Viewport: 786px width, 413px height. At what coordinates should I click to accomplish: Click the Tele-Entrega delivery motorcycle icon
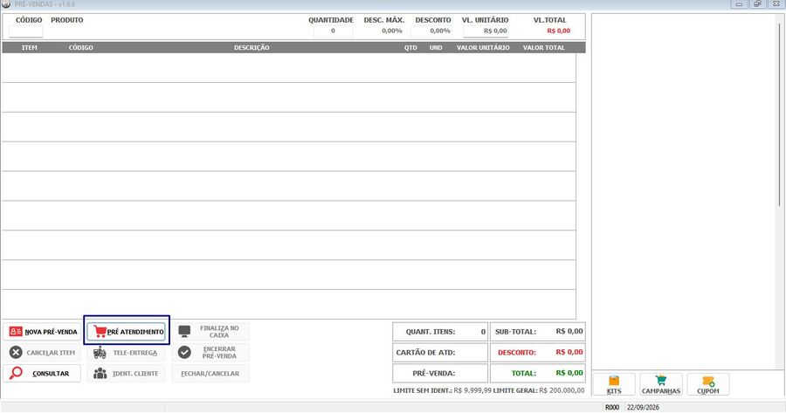100,353
